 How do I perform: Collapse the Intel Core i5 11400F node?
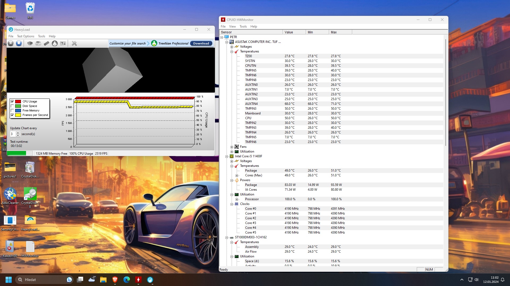click(x=227, y=157)
